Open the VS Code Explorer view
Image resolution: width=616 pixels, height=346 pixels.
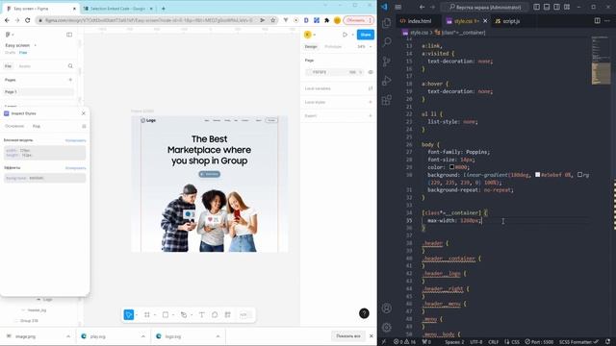(x=387, y=23)
